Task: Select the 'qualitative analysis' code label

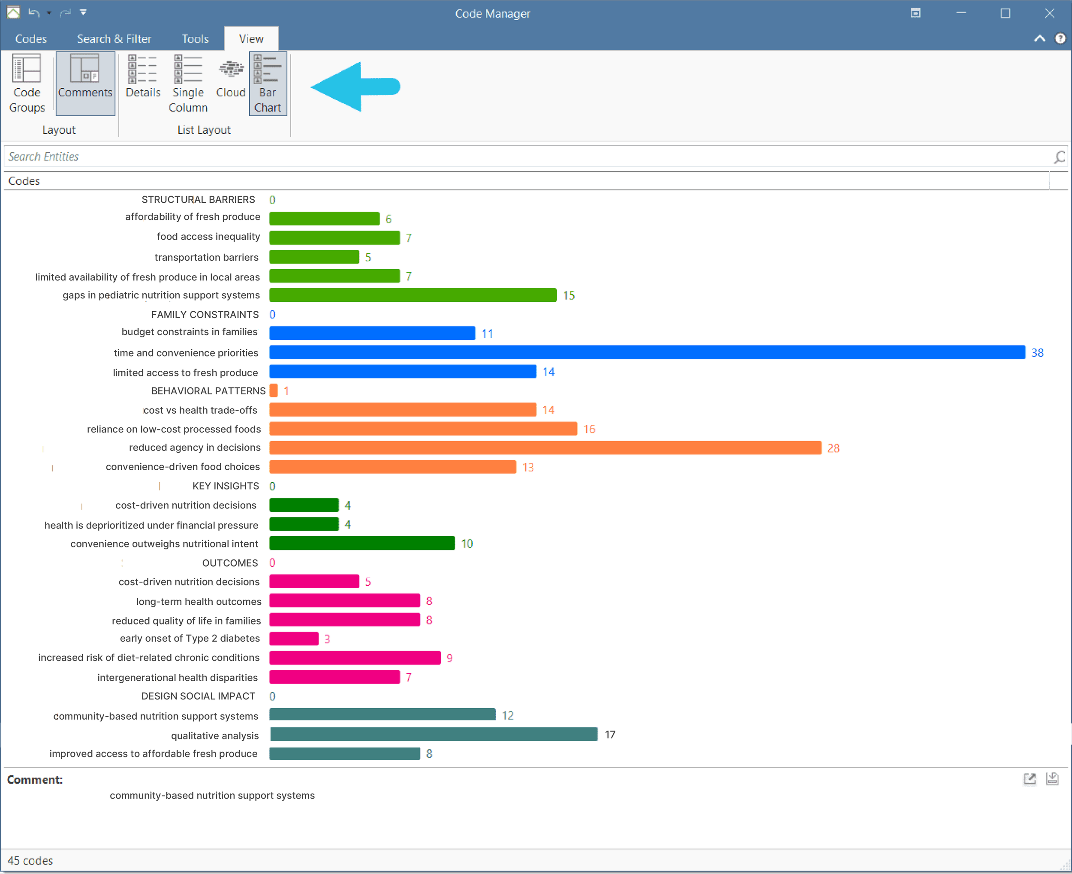Action: (214, 736)
